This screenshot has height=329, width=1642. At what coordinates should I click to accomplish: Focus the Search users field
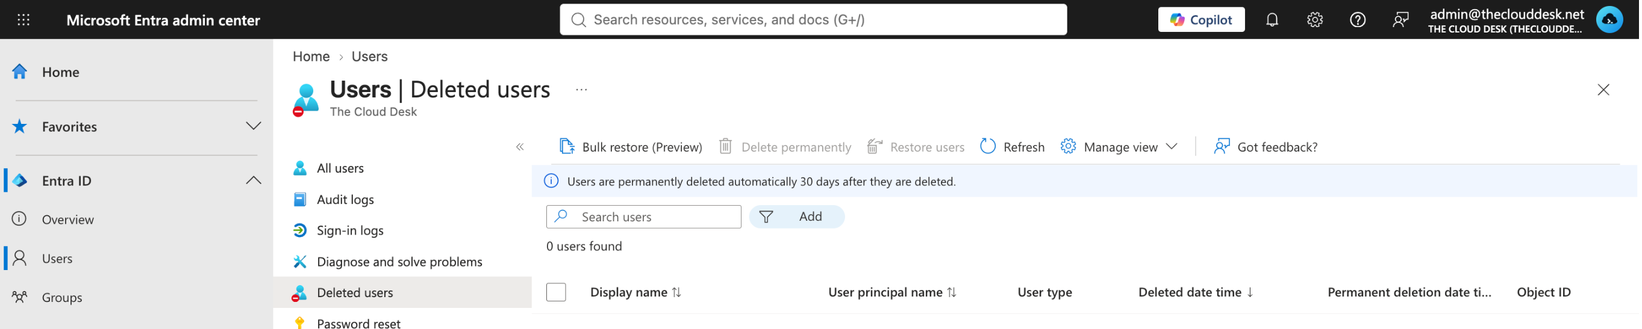click(644, 217)
